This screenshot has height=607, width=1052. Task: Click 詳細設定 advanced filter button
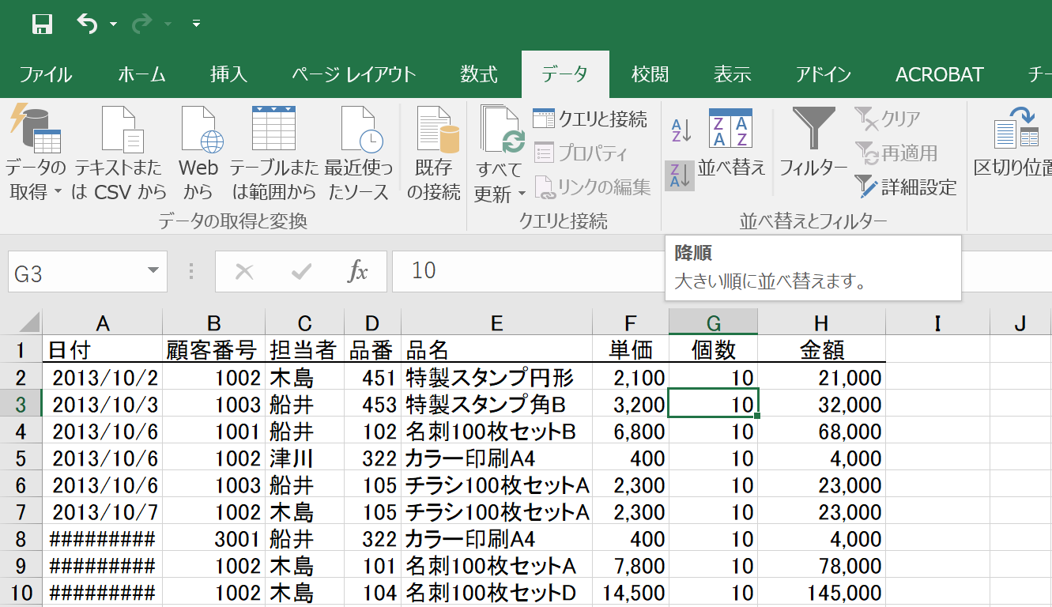pyautogui.click(x=907, y=187)
